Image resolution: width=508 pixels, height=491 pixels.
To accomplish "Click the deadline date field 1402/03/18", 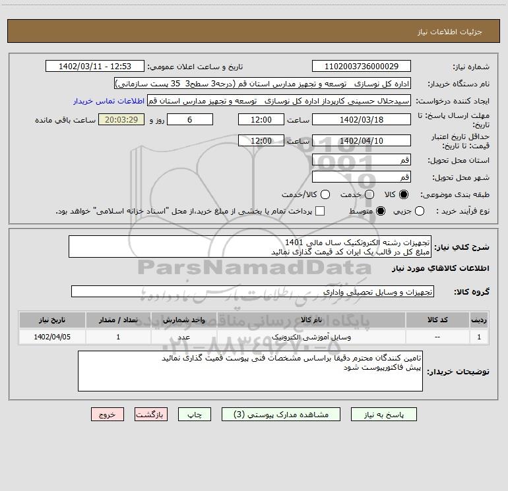I will (362, 119).
